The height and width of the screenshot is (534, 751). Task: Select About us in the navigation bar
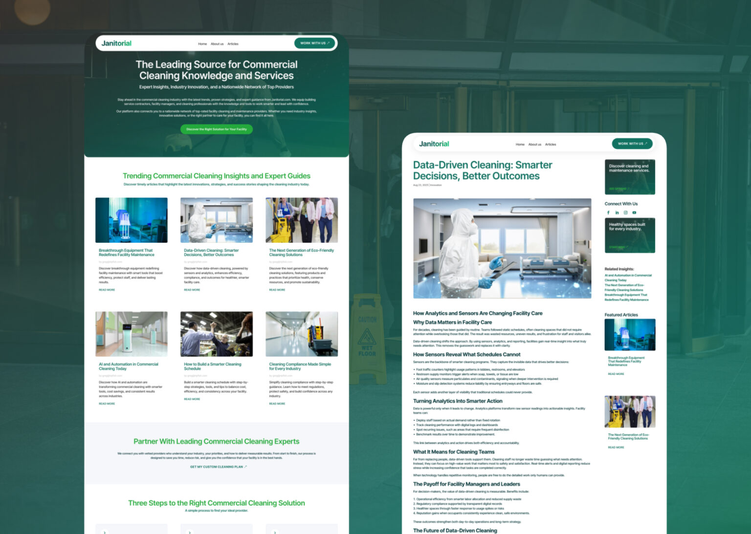(217, 44)
